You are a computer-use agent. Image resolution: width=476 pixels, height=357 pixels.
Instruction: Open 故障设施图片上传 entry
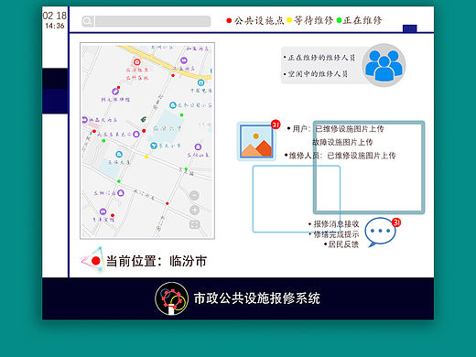(342, 142)
